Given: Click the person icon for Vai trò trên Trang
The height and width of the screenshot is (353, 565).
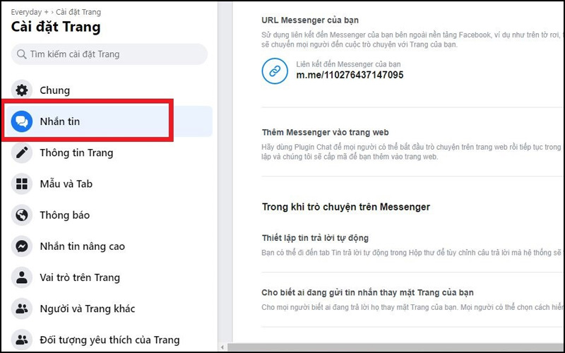Looking at the screenshot, I should tap(22, 277).
